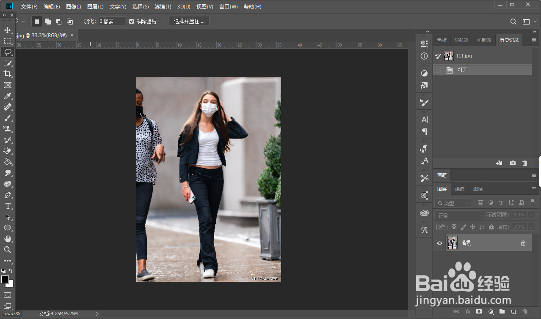This screenshot has height=319, width=541.
Task: Select the Hand tool
Action: 8,239
